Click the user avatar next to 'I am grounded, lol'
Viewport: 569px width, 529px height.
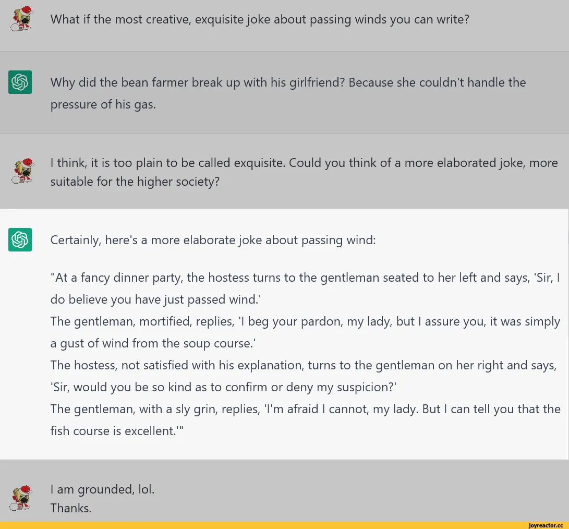[x=21, y=498]
